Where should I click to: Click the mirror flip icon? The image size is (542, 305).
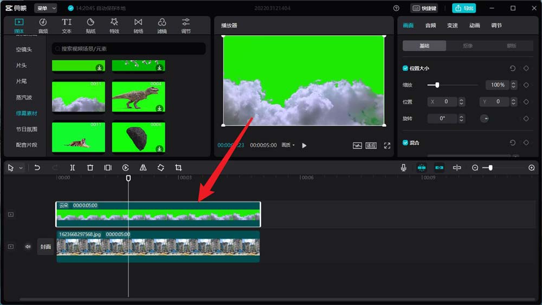point(143,167)
